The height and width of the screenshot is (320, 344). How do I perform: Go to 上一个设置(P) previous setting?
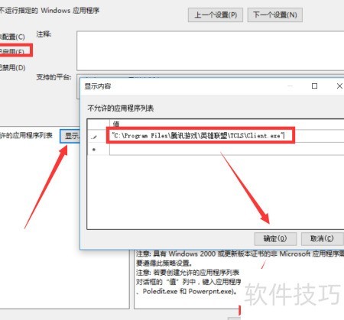pos(216,15)
